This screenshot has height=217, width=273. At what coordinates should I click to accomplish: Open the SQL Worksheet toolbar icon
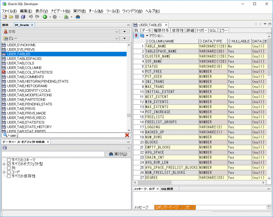click(66, 17)
